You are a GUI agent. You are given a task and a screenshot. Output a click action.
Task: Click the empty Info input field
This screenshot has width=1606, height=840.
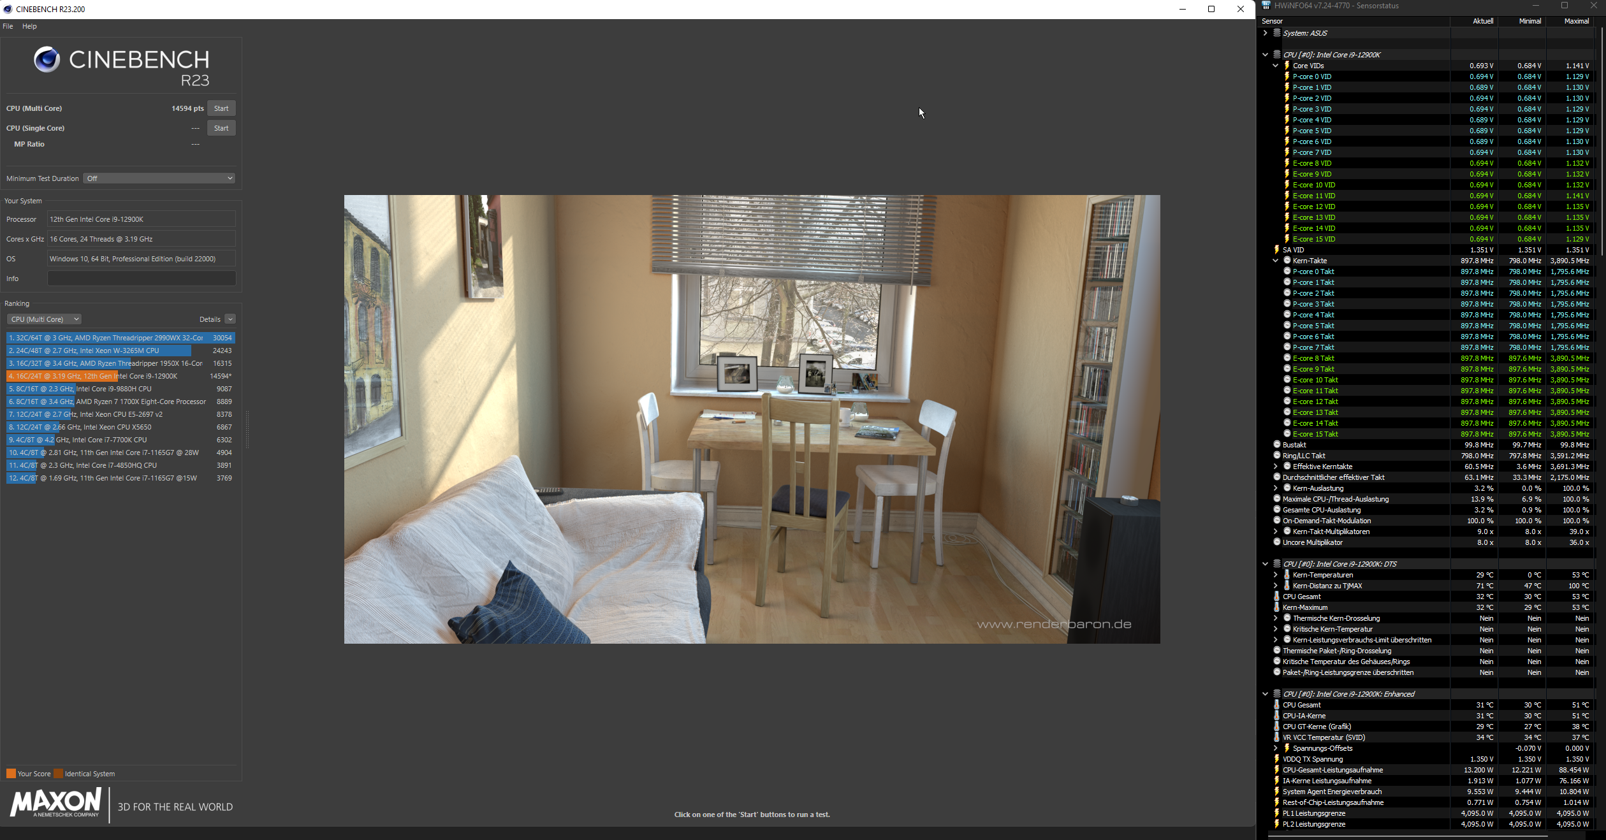click(141, 279)
